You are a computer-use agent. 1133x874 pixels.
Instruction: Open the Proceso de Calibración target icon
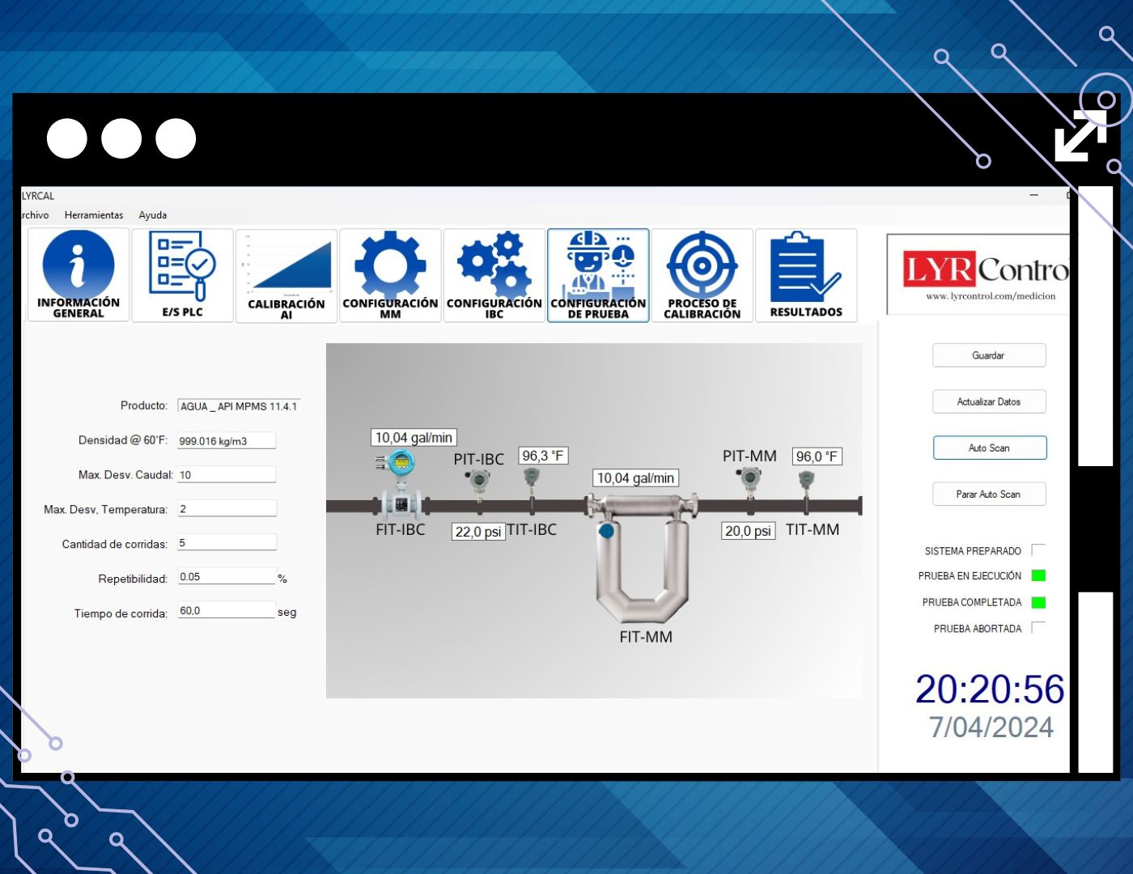click(702, 275)
